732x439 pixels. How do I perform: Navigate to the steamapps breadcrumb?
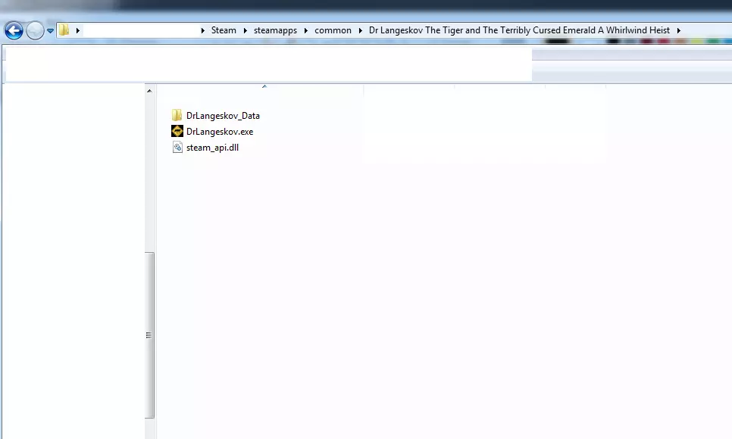[x=275, y=30]
